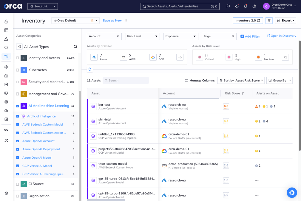Image resolution: width=301 pixels, height=201 pixels.
Task: Click the user avatar O
Action: pos(266,6)
